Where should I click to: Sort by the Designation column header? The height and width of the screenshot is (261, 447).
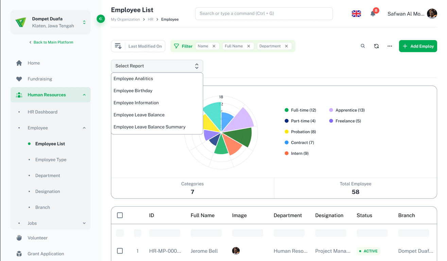[329, 215]
